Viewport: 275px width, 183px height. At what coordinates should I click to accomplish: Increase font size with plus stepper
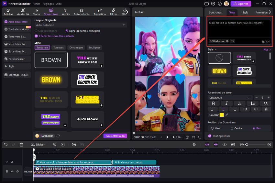(269, 97)
